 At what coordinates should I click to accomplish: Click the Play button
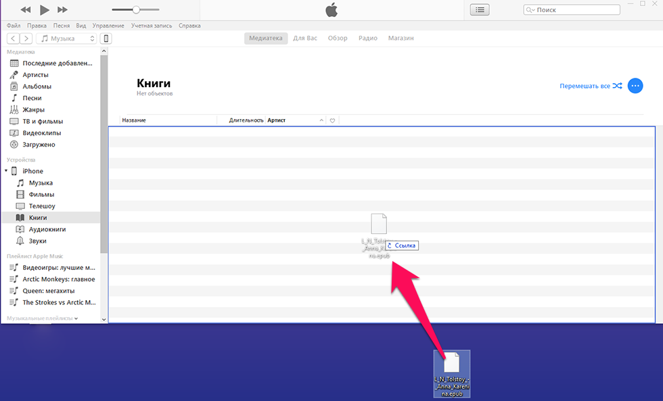point(44,9)
